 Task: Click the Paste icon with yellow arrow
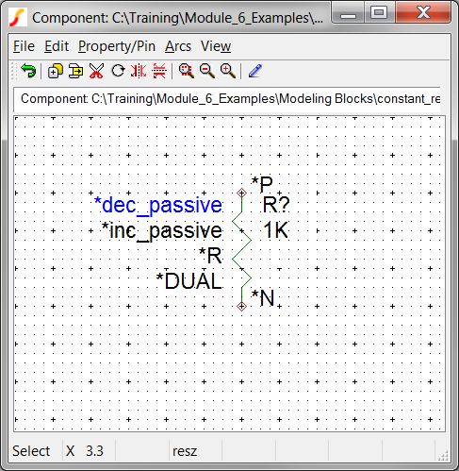(x=75, y=71)
